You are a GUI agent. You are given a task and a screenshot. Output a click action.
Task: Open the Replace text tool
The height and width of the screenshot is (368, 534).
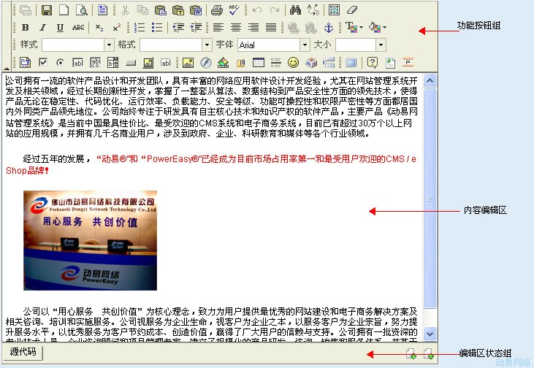[313, 10]
